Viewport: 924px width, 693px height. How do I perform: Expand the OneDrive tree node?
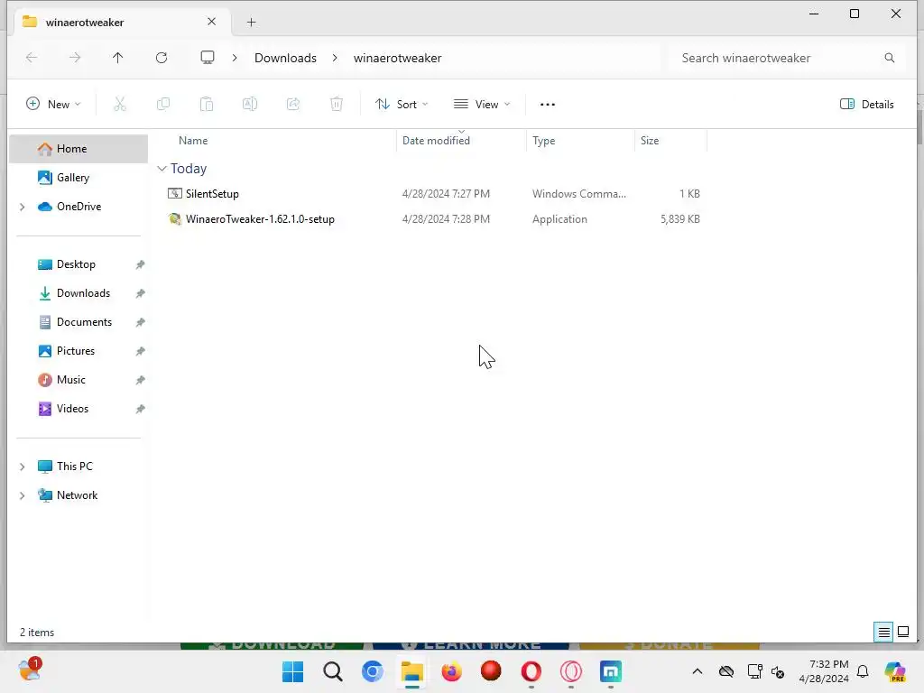(x=23, y=207)
